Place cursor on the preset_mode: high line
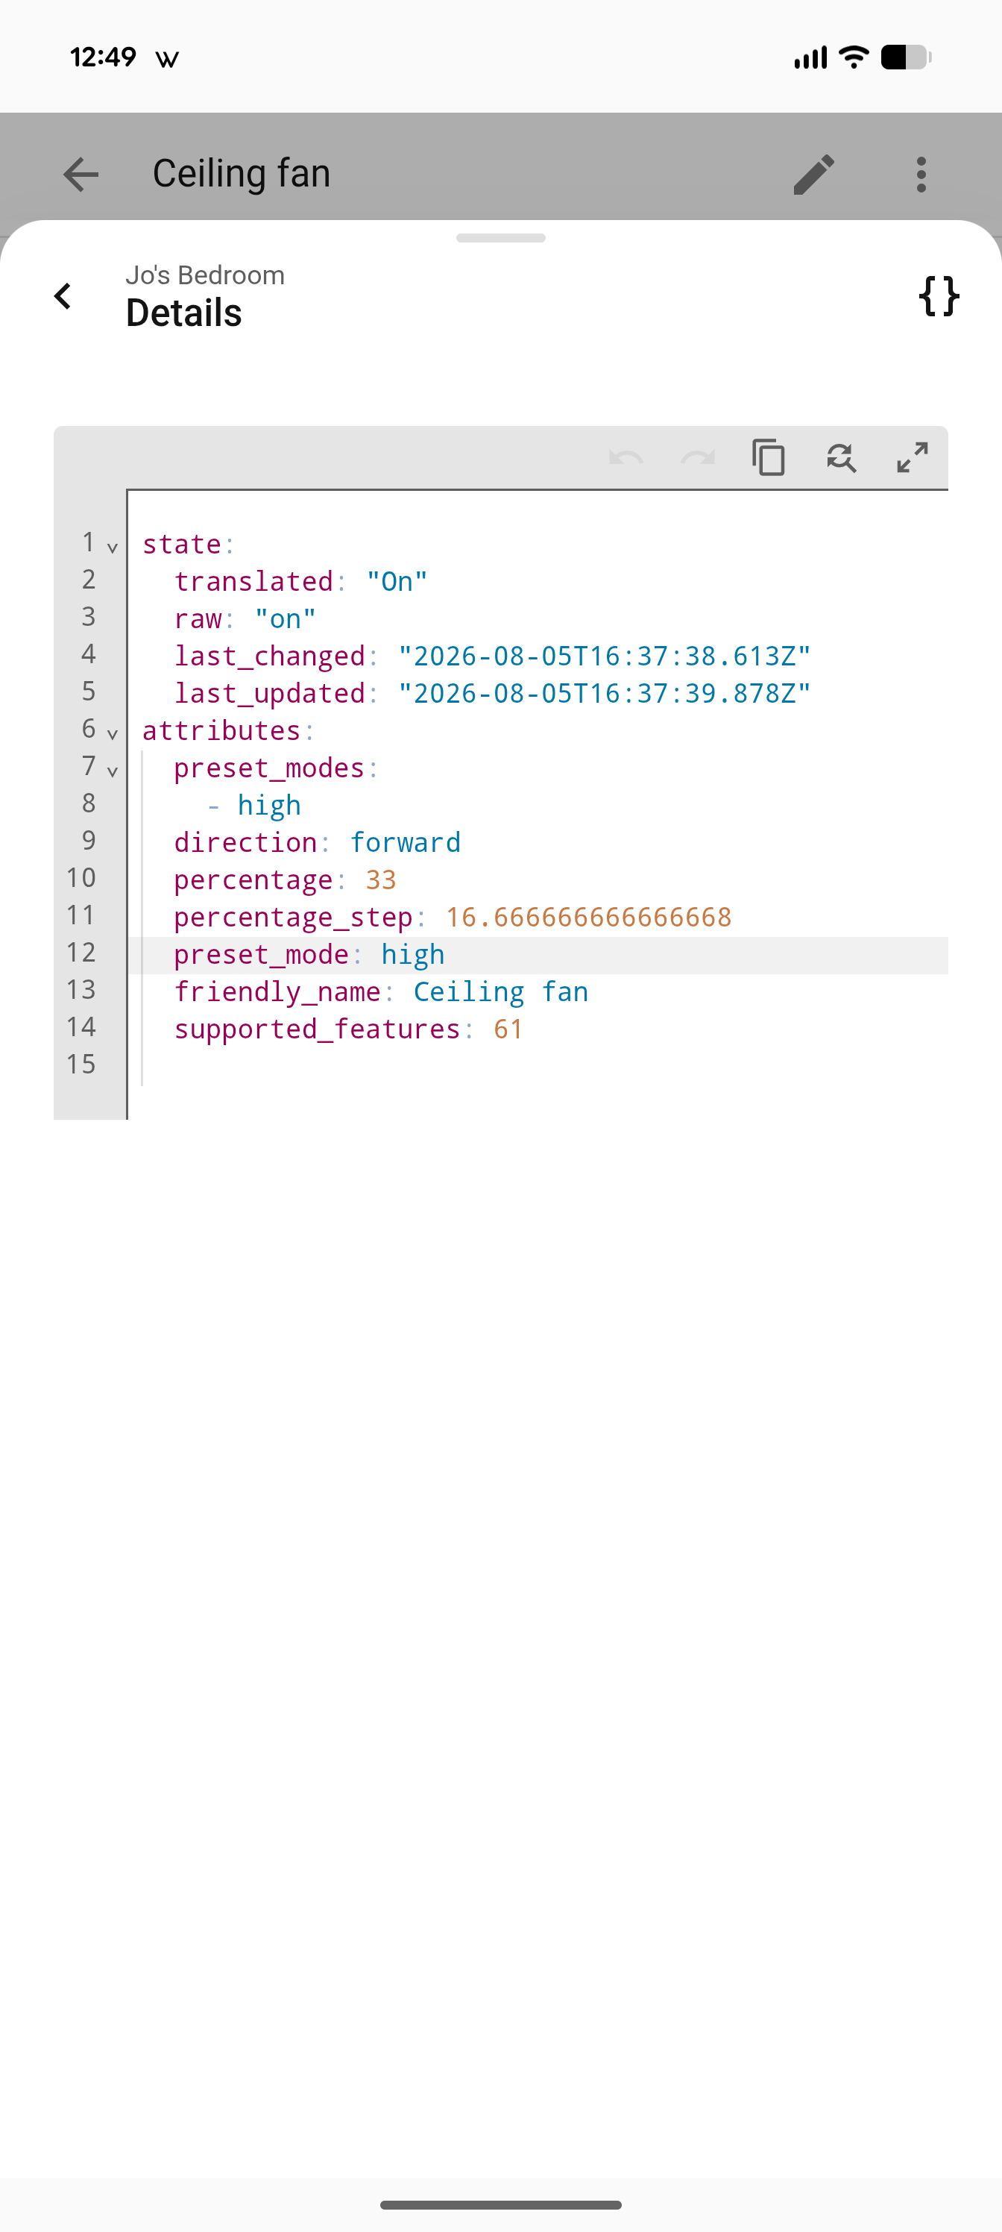 point(537,955)
